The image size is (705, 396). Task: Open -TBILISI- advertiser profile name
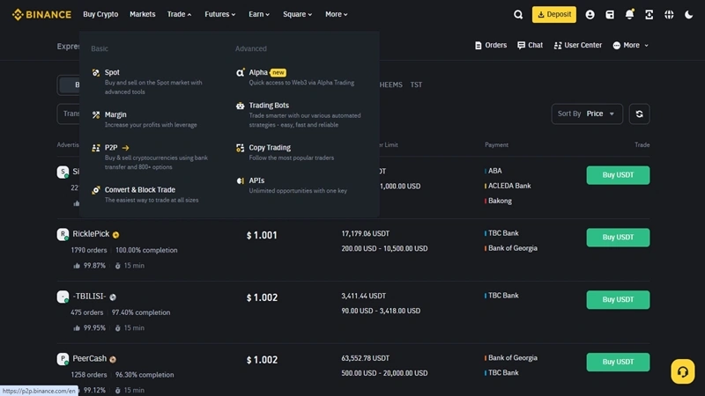[90, 297]
